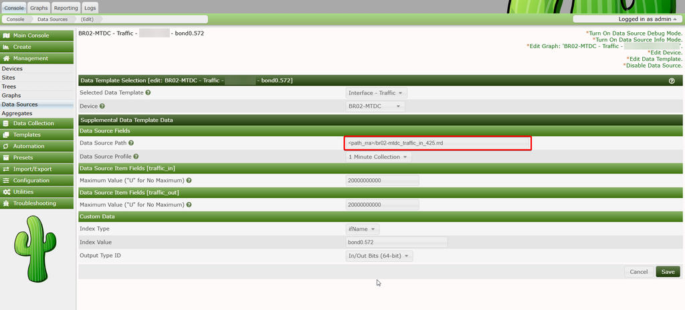This screenshot has height=310, width=685.
Task: Switch to the Graphs tab
Action: (39, 8)
